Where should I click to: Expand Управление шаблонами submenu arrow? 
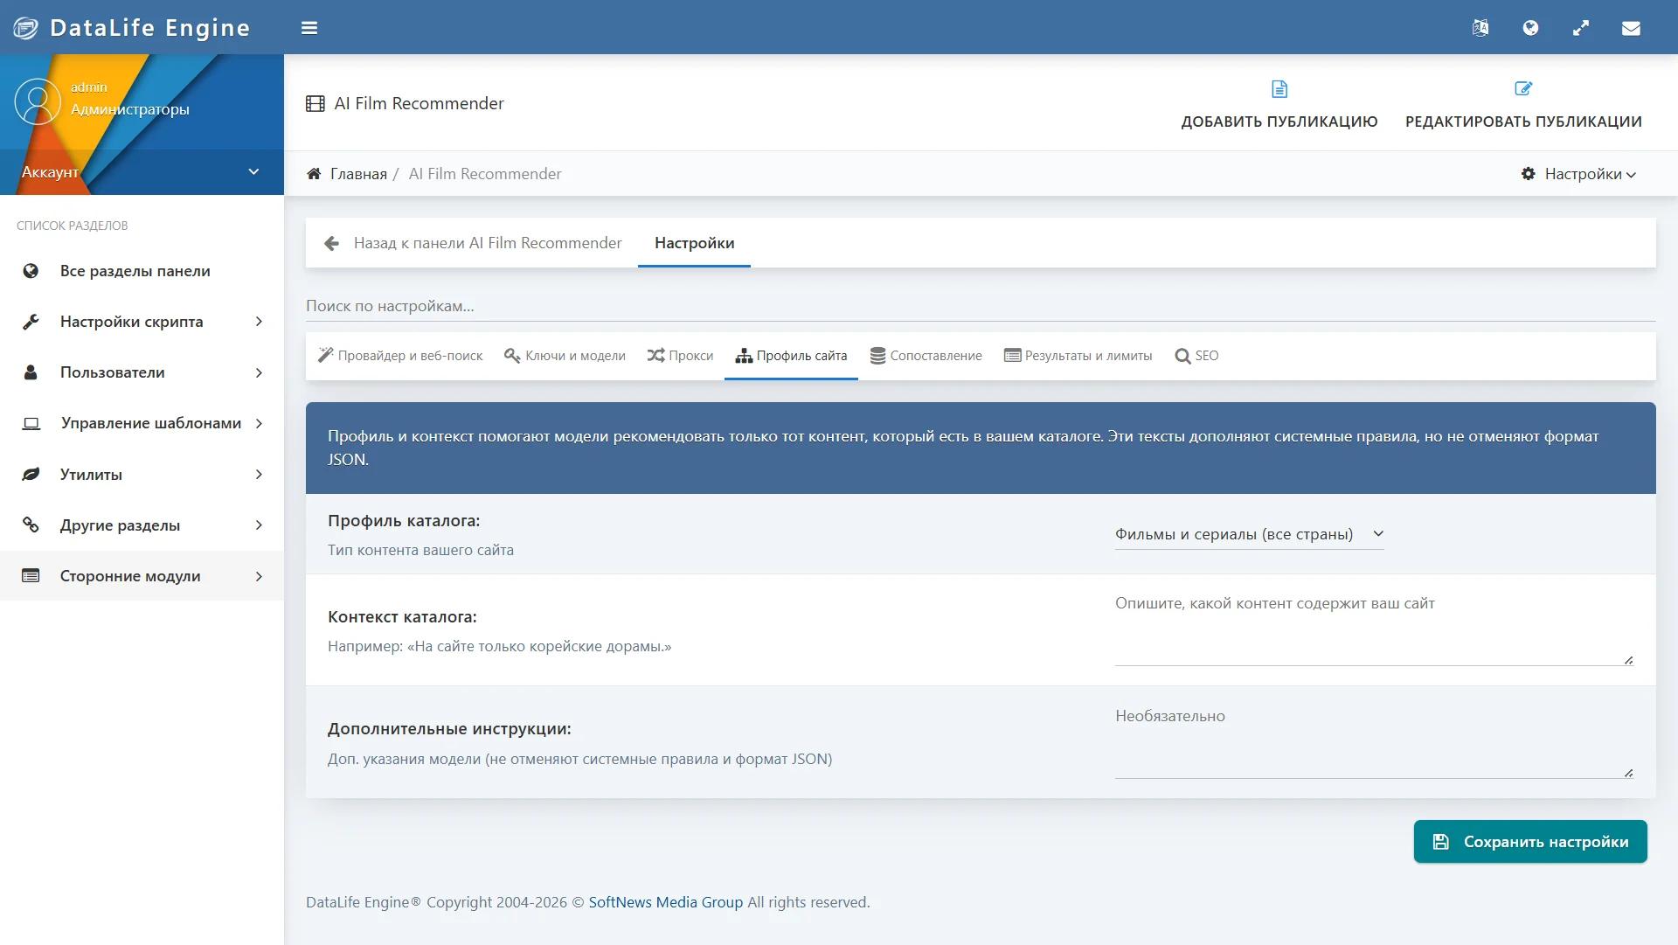(x=259, y=423)
